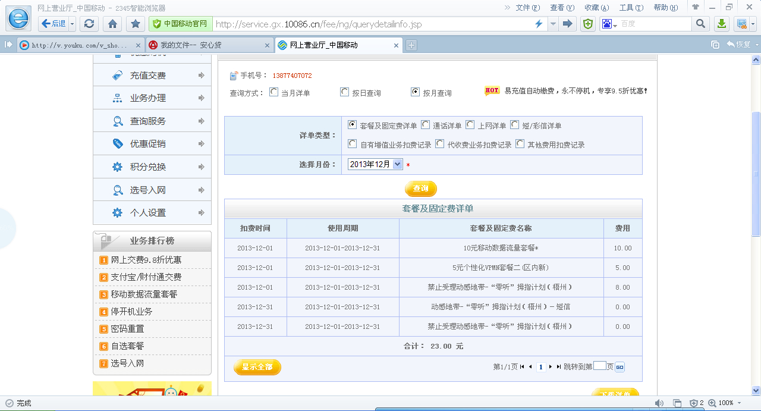Click the browser refresh icon
This screenshot has width=761, height=411.
(x=89, y=24)
